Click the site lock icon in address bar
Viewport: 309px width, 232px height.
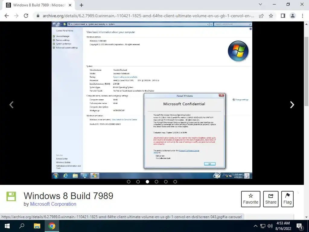38,16
